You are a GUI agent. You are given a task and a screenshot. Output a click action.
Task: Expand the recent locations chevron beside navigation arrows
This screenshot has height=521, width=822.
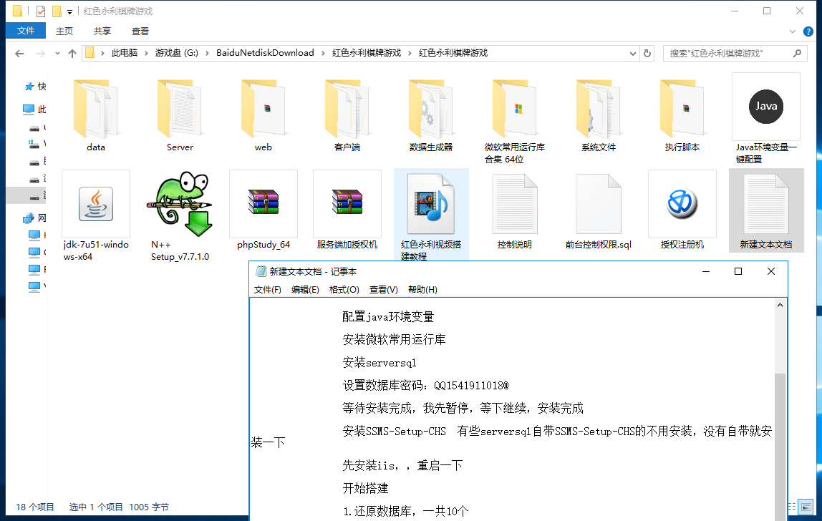[57, 52]
